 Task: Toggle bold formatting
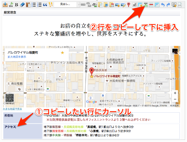(x=17, y=5)
